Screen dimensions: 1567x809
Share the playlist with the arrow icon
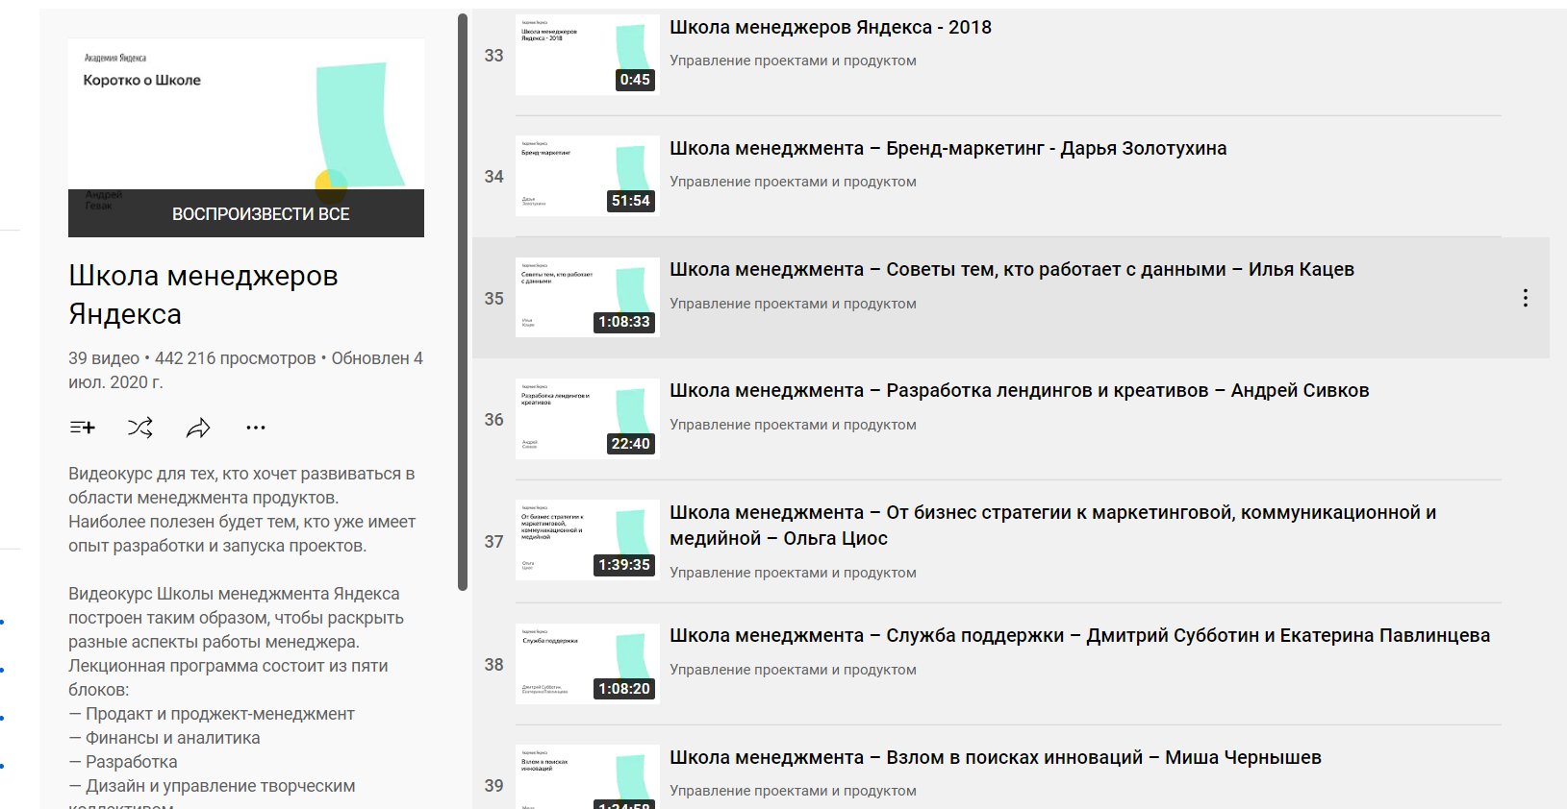[x=198, y=428]
